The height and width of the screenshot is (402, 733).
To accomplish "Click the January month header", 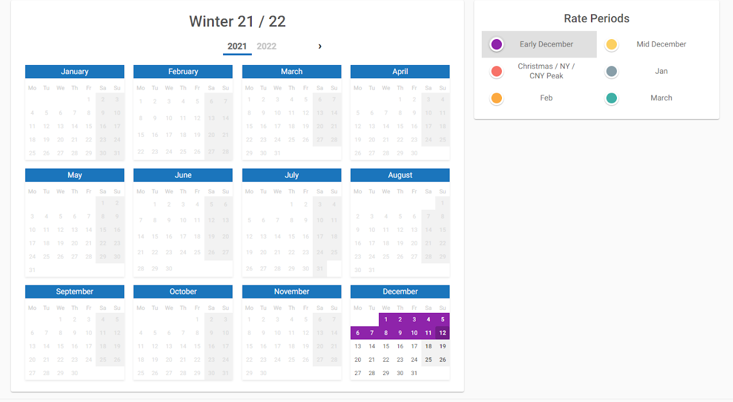I will (74, 71).
